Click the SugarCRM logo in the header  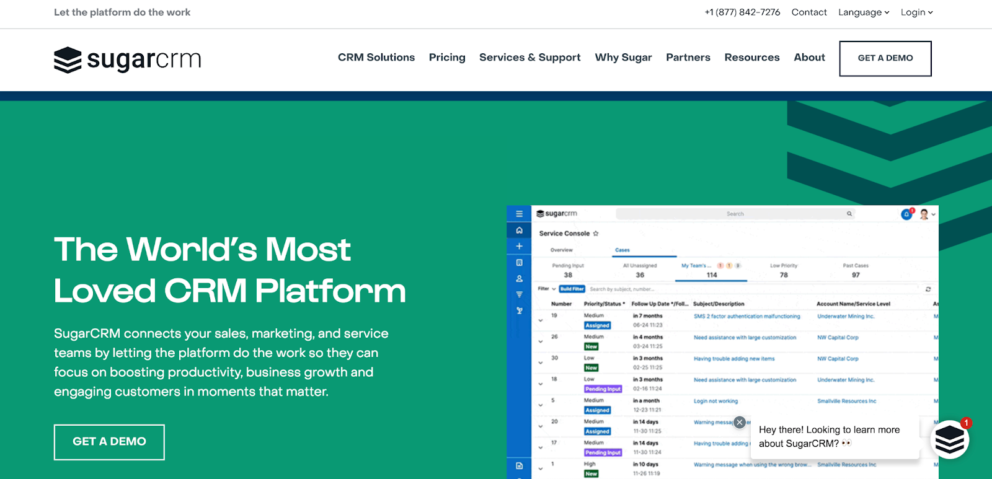coord(128,59)
